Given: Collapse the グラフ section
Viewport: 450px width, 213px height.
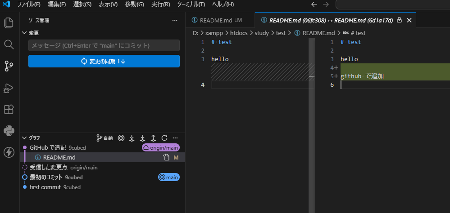Looking at the screenshot, I should click(25, 138).
